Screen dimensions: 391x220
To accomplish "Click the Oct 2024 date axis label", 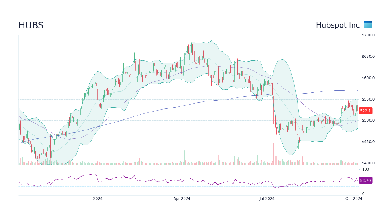I will [354, 199].
